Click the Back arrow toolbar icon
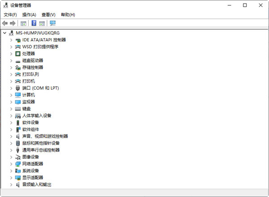This screenshot has height=197, width=269. click(5, 23)
